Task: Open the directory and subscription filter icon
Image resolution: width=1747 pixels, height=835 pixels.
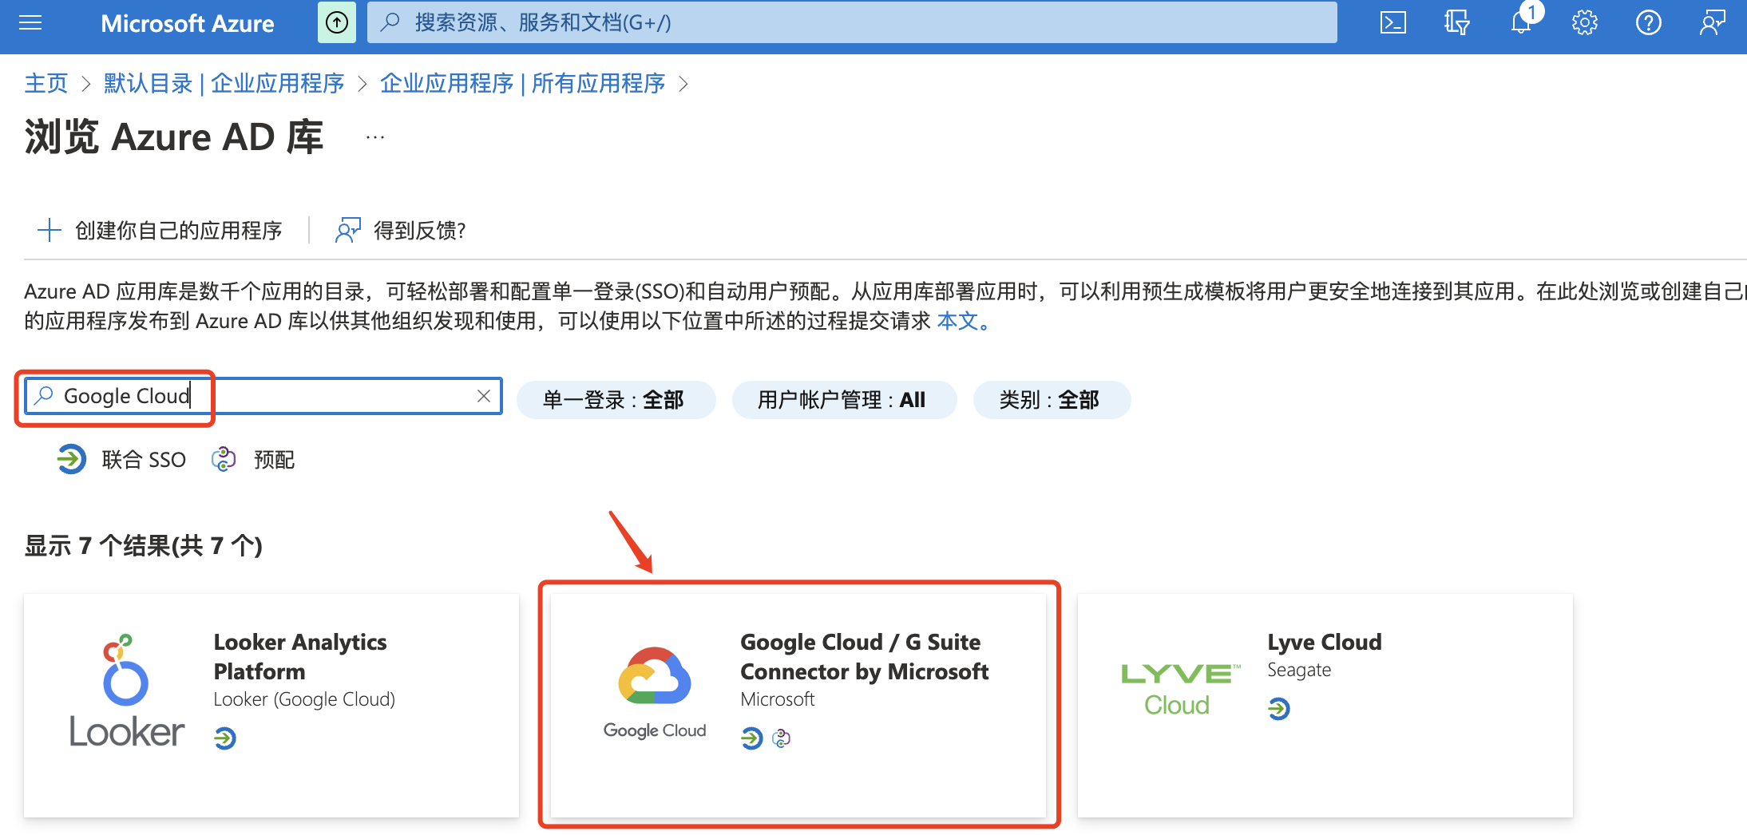Action: 1457,22
